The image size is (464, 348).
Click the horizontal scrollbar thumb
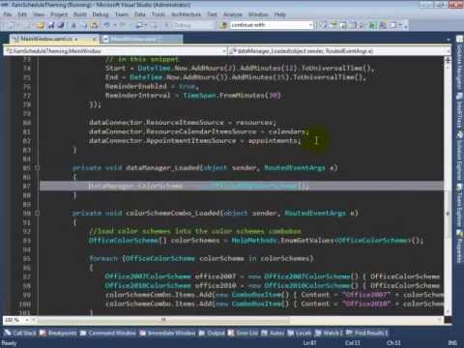pyautogui.click(x=163, y=320)
